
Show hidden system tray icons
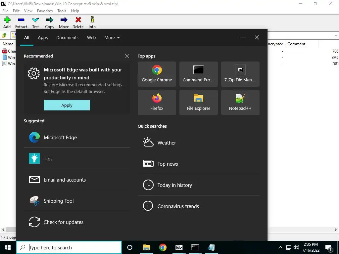280,247
